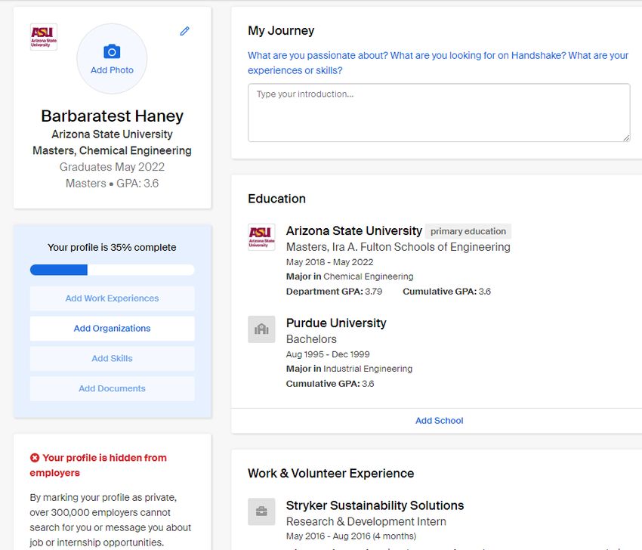Click 'Masters, Chemical Engineering' on profile card

(x=112, y=150)
